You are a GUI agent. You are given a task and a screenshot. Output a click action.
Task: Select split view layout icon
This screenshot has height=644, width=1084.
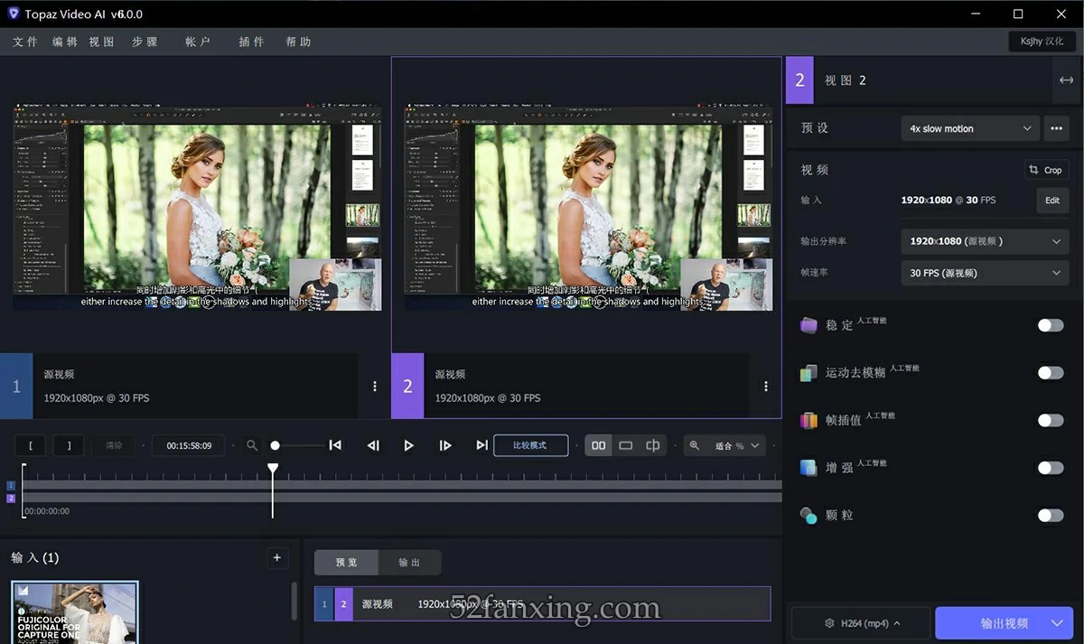(652, 445)
